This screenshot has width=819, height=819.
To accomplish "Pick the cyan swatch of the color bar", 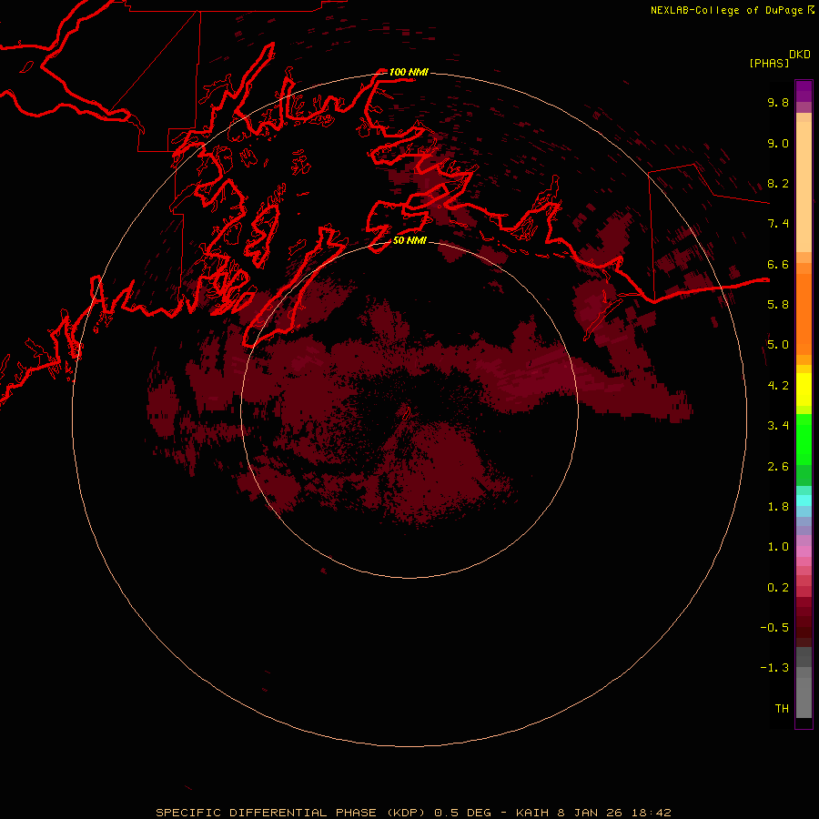I will pos(804,500).
